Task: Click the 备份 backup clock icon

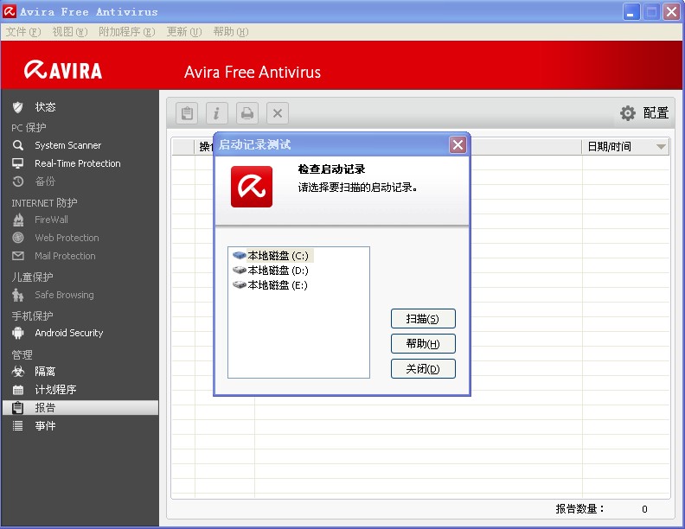Action: 18,182
